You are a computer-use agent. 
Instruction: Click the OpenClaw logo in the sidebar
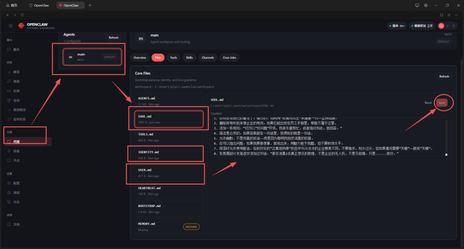(21, 26)
